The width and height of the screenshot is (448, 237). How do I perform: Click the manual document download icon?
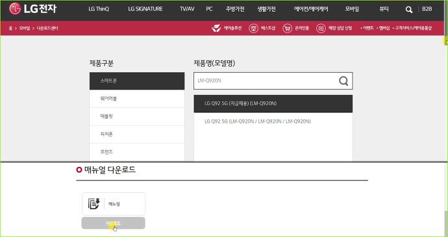click(x=93, y=204)
